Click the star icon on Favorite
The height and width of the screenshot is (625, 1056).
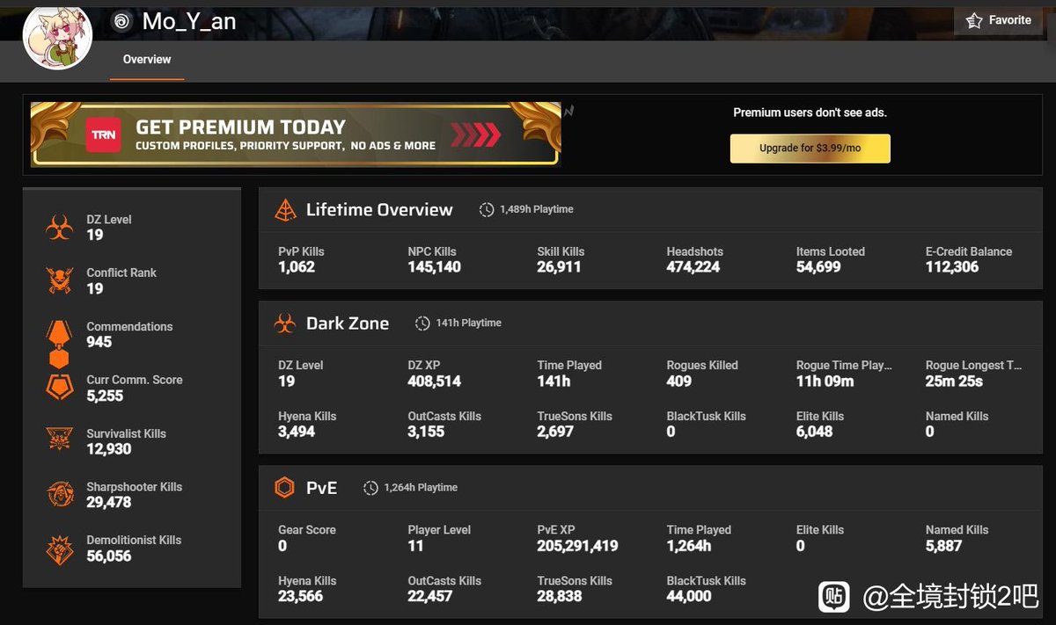(974, 21)
